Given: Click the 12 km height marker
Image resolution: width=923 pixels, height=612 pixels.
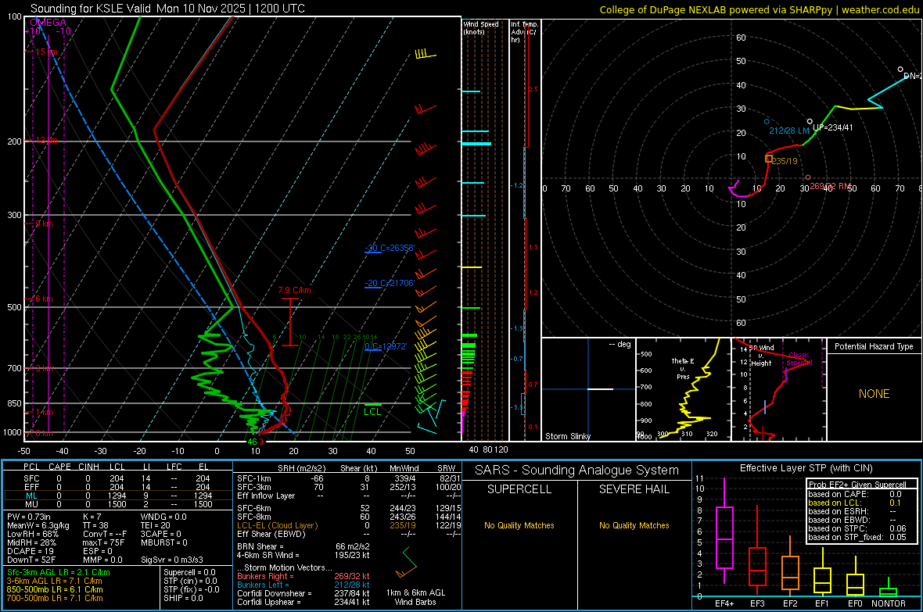Looking at the screenshot, I should 45,140.
